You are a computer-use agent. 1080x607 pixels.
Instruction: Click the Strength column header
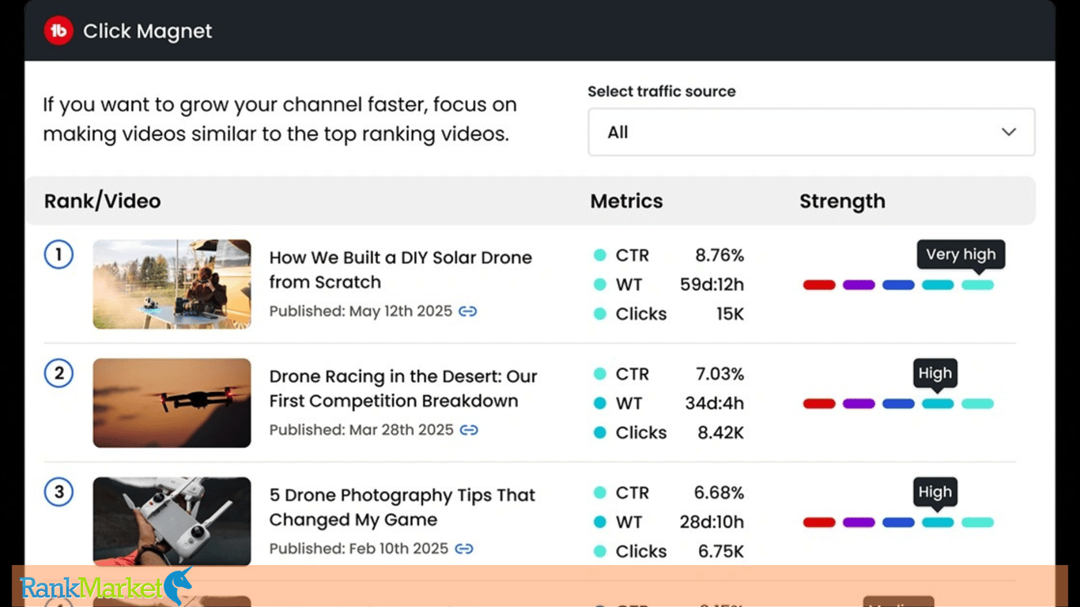842,201
